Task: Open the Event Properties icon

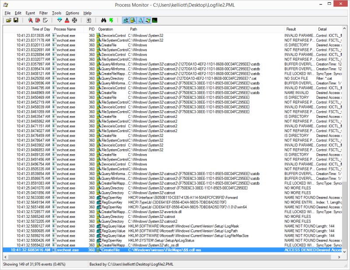Action: tap(89, 20)
